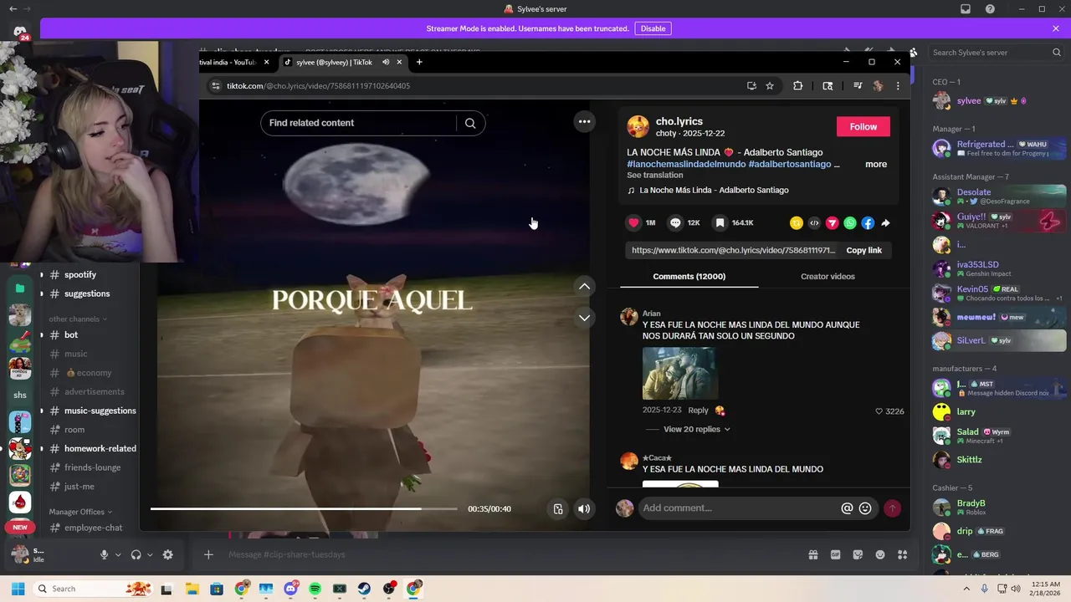Switch to the sylvee TikTok browser tab
The height and width of the screenshot is (602, 1071).
343,62
